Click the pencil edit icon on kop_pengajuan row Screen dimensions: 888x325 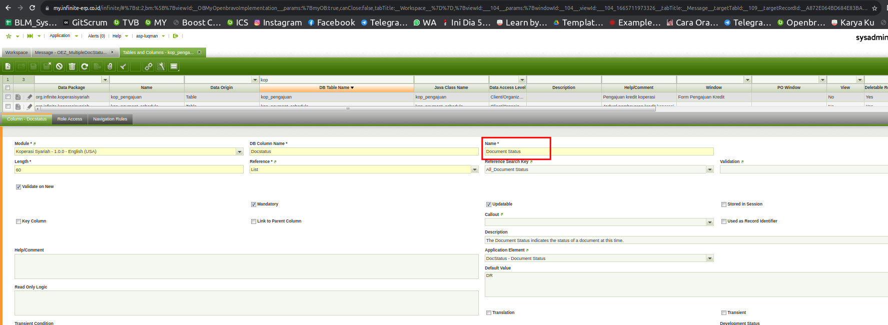tap(29, 97)
